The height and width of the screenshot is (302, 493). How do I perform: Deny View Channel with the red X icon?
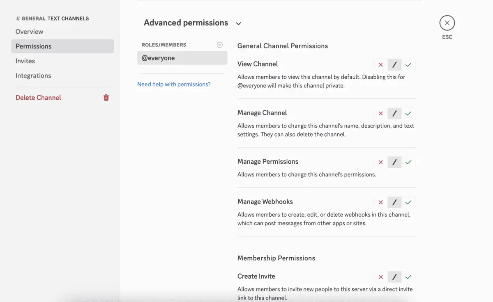pyautogui.click(x=380, y=64)
